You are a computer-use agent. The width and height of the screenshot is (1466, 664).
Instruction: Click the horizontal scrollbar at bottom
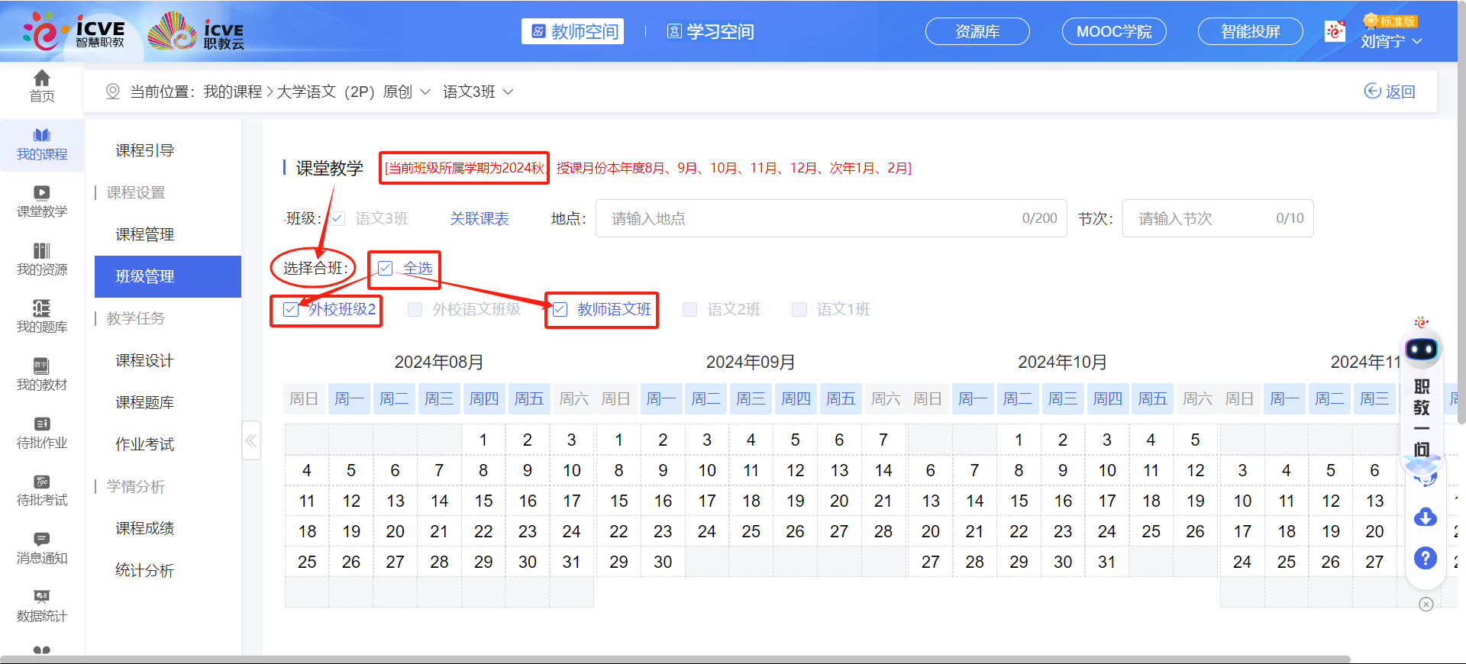[x=676, y=659]
